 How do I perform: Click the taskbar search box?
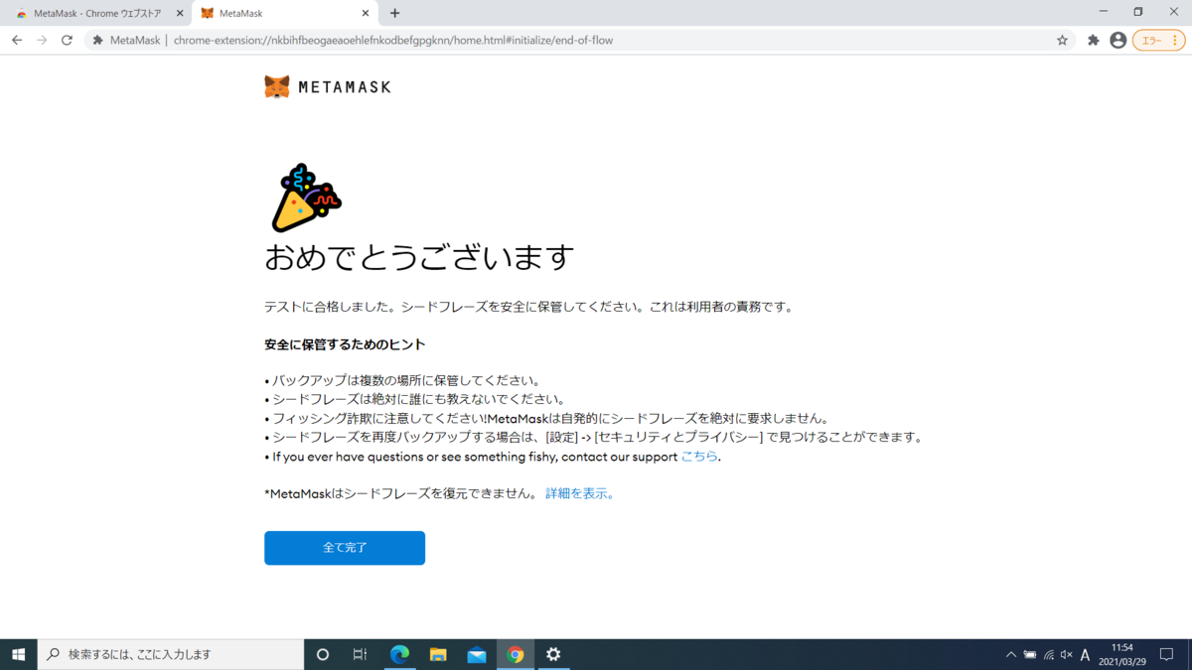171,654
